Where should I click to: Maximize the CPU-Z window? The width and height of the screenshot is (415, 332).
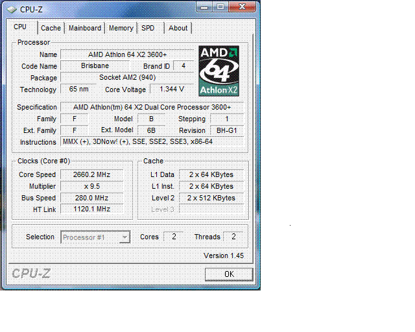(x=220, y=7)
